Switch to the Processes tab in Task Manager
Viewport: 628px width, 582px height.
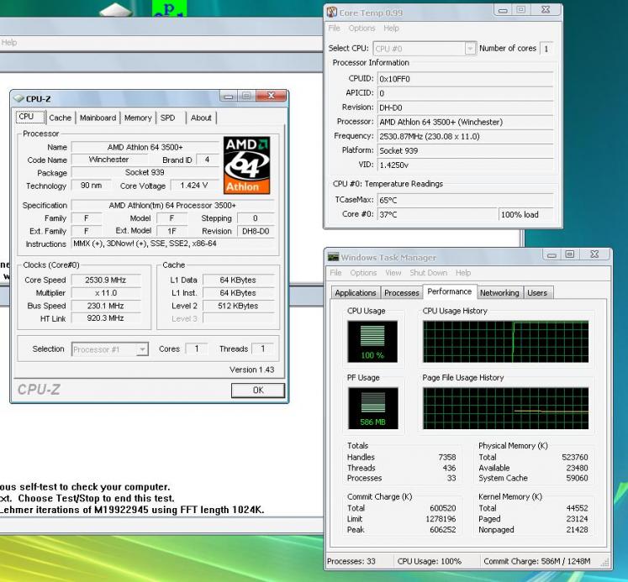(x=402, y=293)
